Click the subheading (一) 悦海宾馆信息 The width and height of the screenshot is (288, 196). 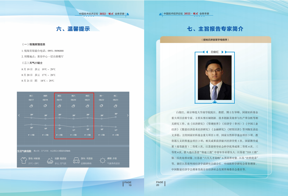tap(34, 44)
